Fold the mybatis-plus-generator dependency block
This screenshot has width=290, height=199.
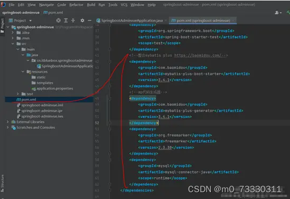tap(109, 98)
